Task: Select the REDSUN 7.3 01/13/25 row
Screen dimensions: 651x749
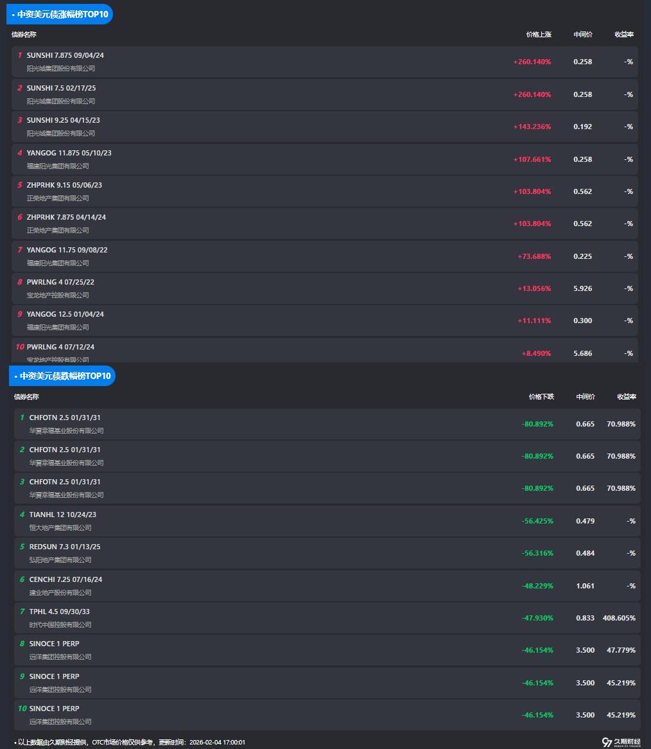Action: 65,547
